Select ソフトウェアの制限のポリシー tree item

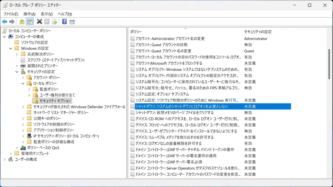(x=54, y=124)
